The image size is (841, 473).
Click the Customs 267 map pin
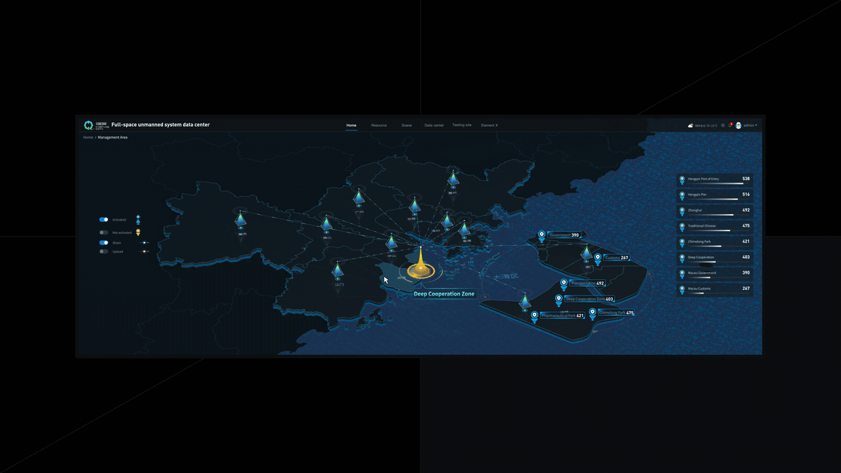pyautogui.click(x=597, y=259)
